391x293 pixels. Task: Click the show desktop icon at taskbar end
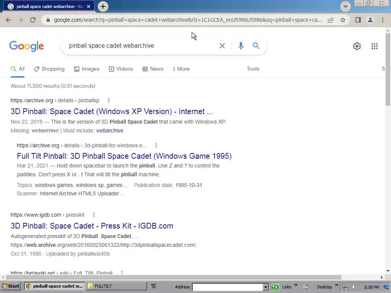click(386, 287)
